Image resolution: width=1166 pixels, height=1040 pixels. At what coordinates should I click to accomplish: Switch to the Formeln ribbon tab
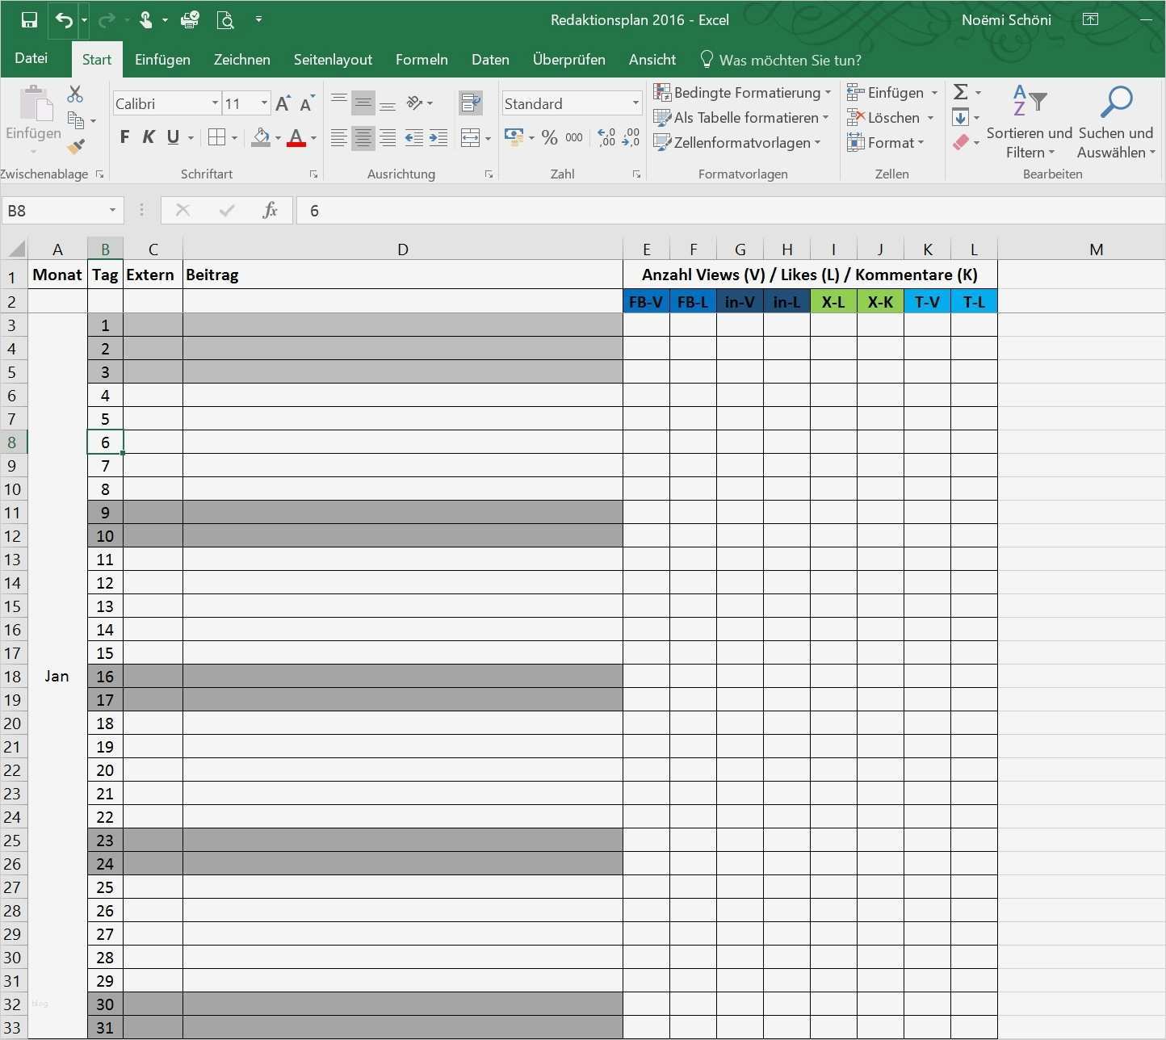click(x=421, y=59)
